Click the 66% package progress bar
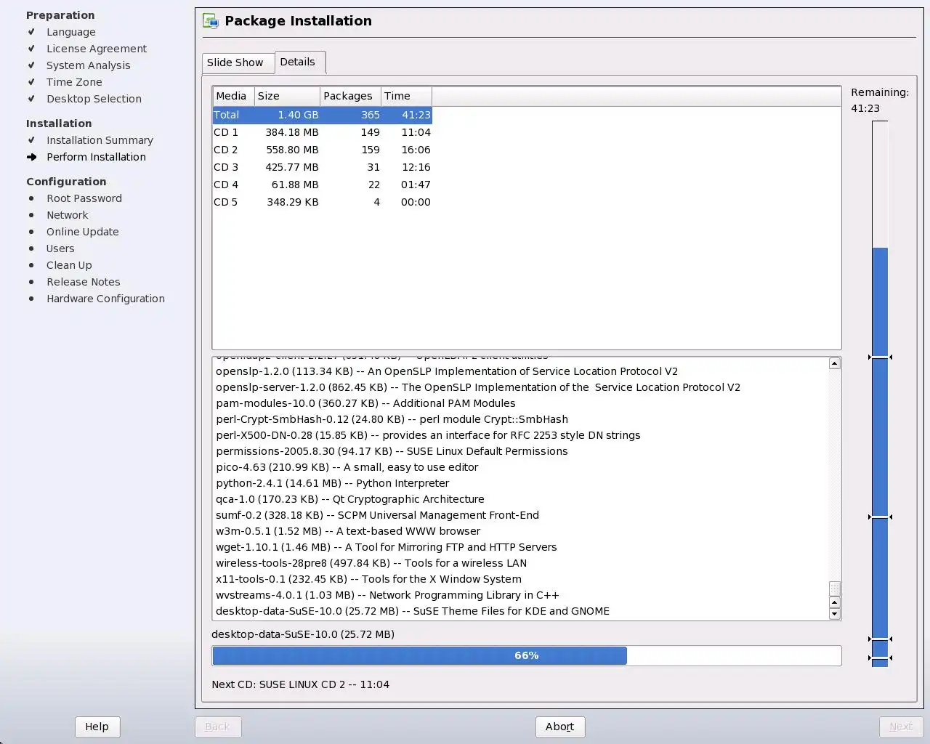This screenshot has width=930, height=744. click(x=527, y=655)
